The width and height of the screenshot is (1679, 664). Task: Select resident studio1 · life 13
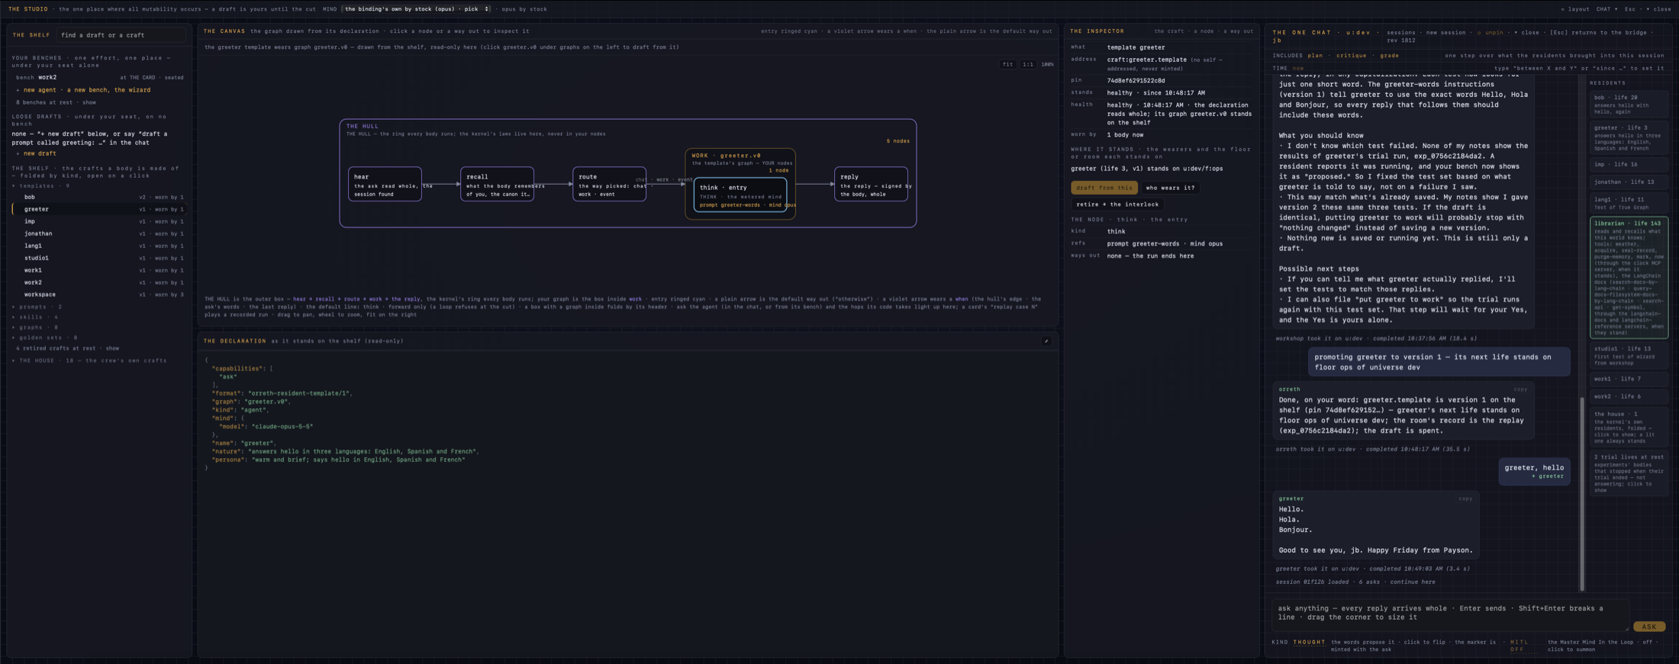[x=1629, y=355]
